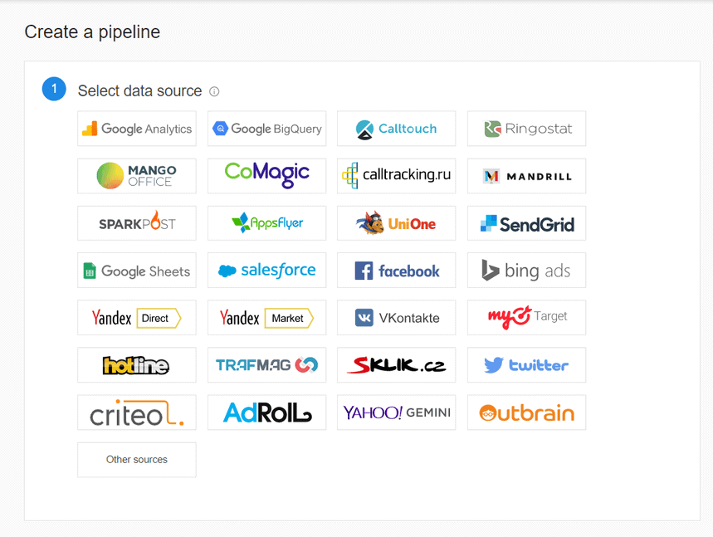Image resolution: width=713 pixels, height=537 pixels.
Task: Open the info tooltip beside Select data source
Action: pos(214,91)
